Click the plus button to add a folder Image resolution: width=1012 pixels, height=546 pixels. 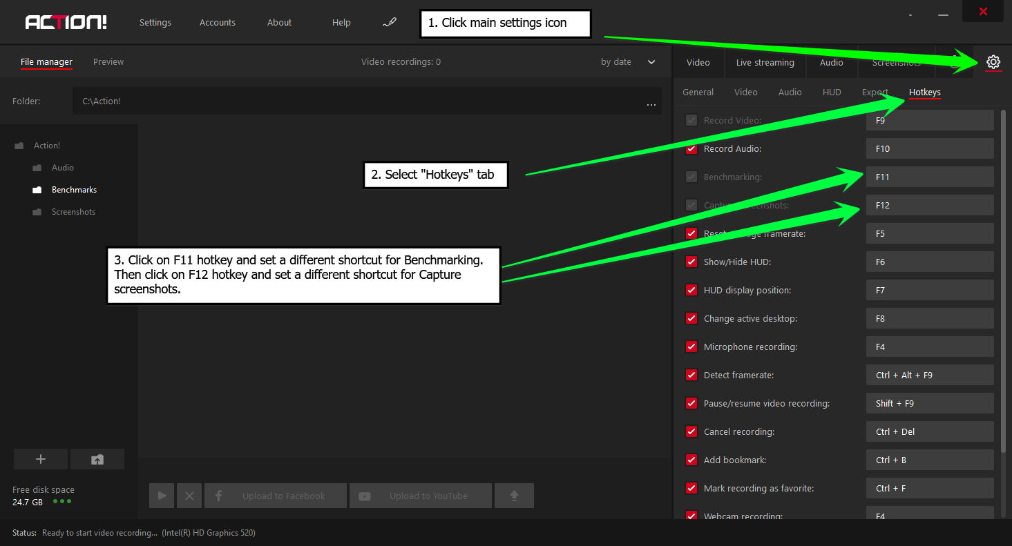tap(41, 459)
